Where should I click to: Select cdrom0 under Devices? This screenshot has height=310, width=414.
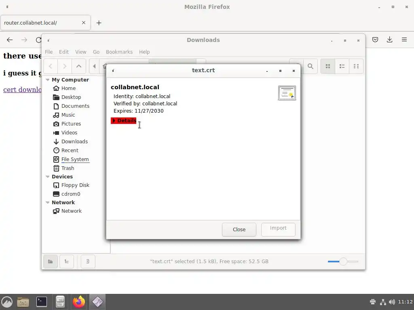tap(71, 194)
